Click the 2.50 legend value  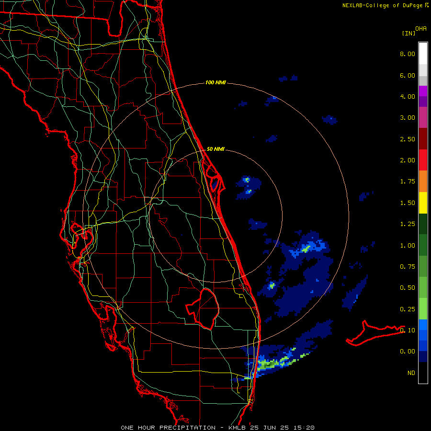[x=408, y=139]
